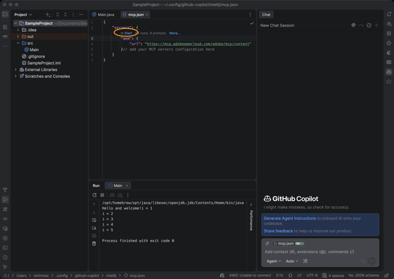Open the GitHub Copilot tool window icon

[389, 72]
